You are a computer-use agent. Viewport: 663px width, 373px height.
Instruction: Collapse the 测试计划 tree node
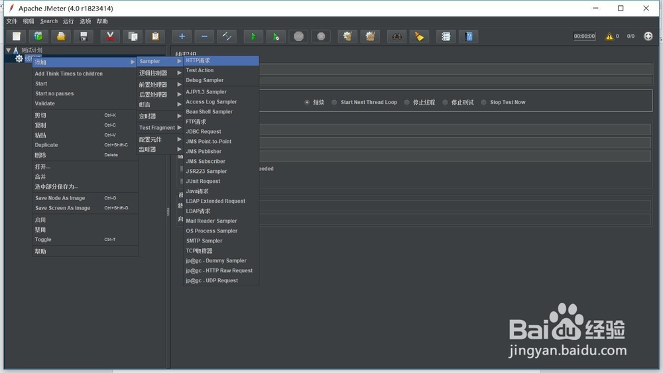tap(8, 50)
